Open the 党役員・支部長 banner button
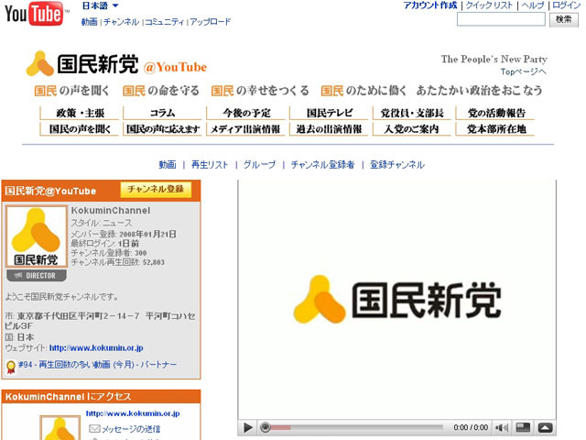Viewport: 586px width, 440px height. click(412, 113)
